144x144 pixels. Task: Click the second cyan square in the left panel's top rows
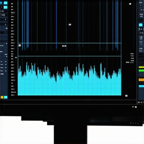[x=5, y=7]
